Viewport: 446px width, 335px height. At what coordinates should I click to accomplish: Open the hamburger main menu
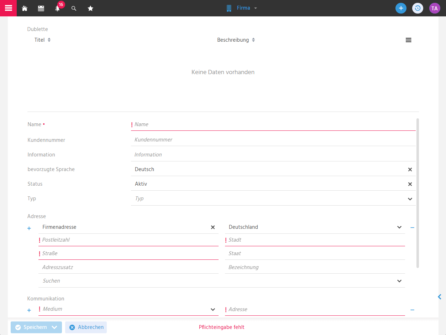(8, 8)
